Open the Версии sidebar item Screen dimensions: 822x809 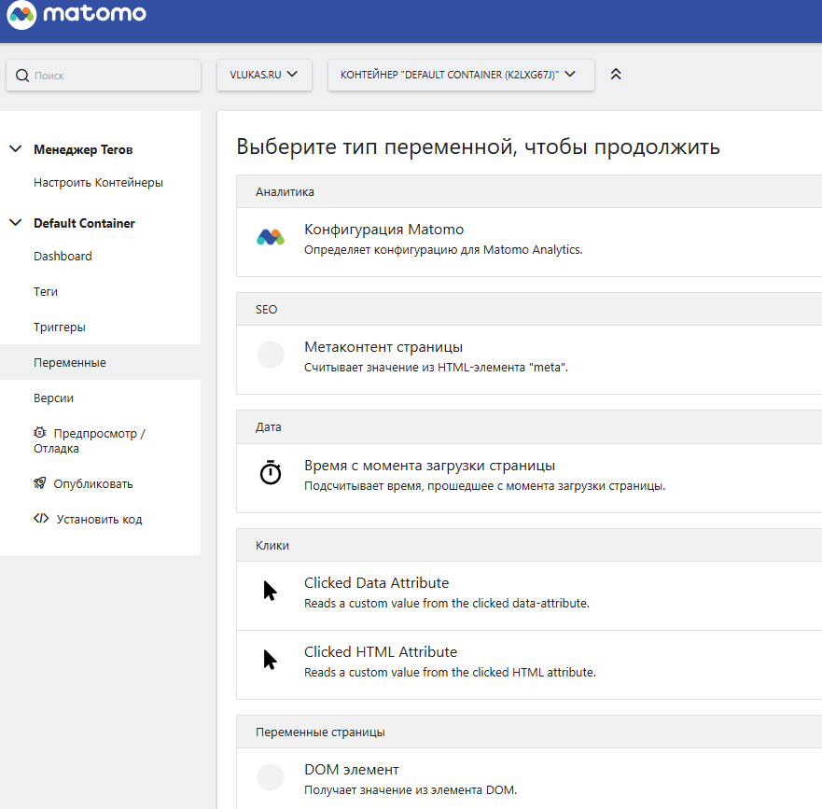(x=54, y=398)
